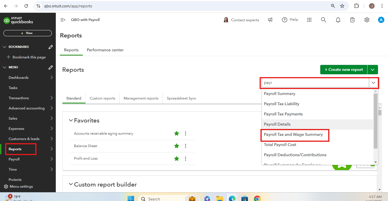This screenshot has height=201, width=388.
Task: Open the Contact experts link
Action: 241,20
